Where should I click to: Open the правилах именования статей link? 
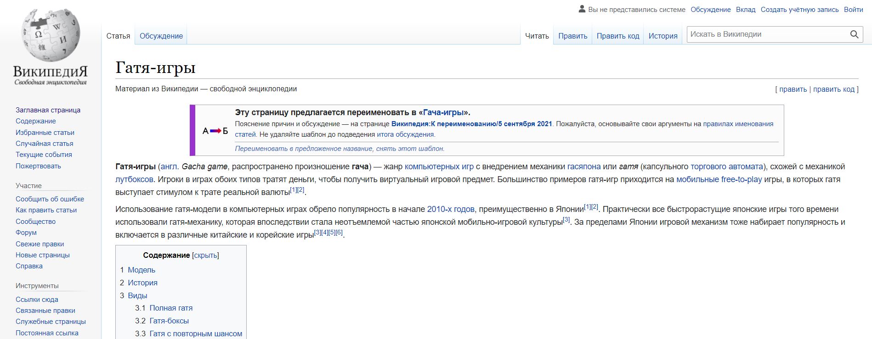point(738,124)
